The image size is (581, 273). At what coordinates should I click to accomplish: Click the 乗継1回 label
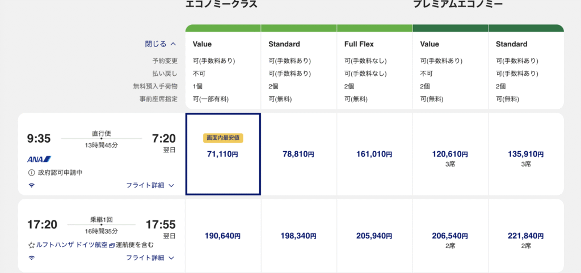pos(102,219)
